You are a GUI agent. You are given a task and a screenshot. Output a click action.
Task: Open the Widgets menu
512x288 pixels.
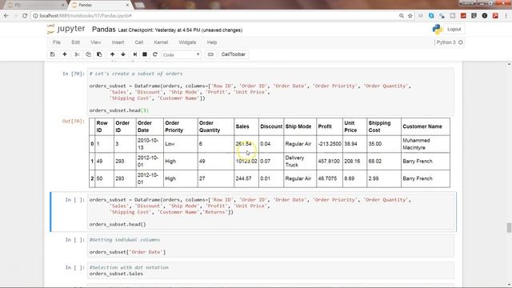pos(187,42)
